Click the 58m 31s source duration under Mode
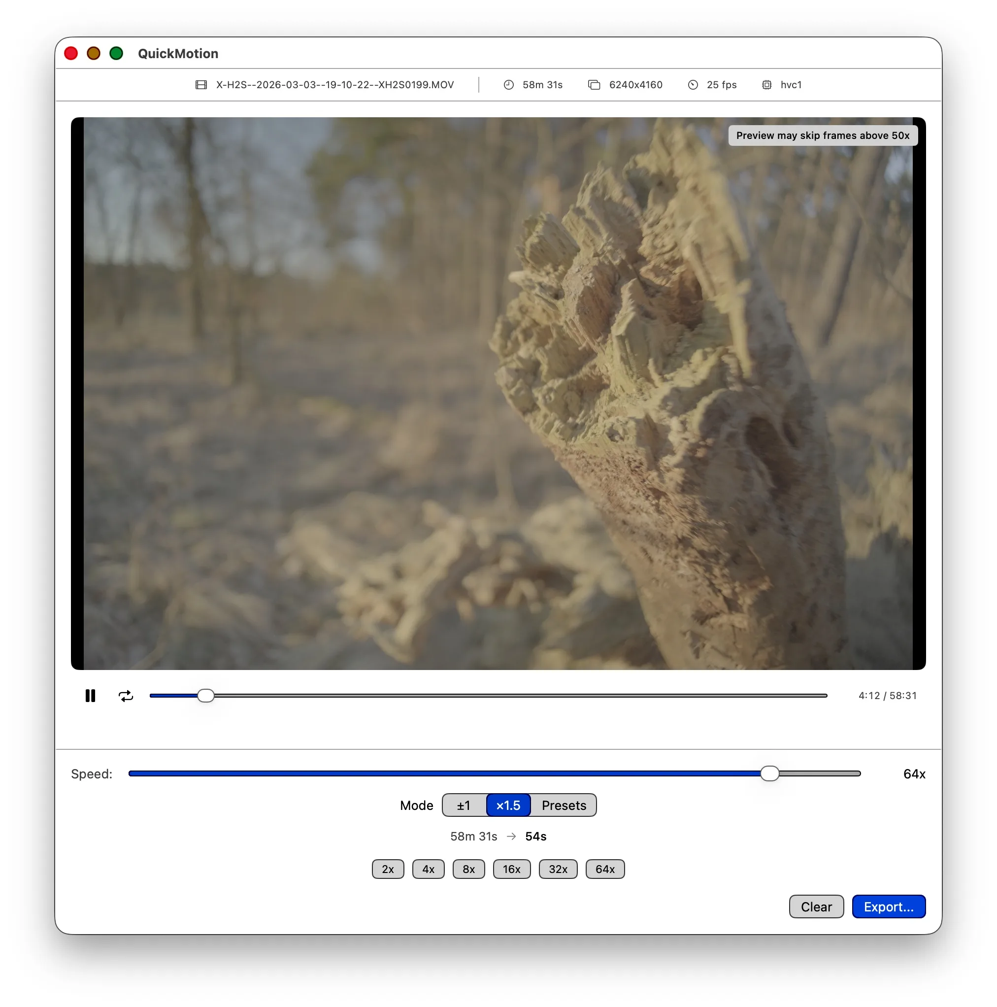This screenshot has height=1007, width=997. 474,837
